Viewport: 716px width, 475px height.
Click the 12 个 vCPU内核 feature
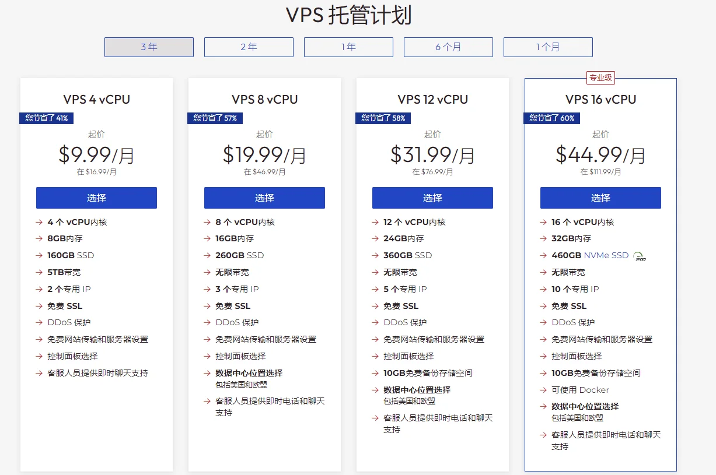(x=414, y=222)
